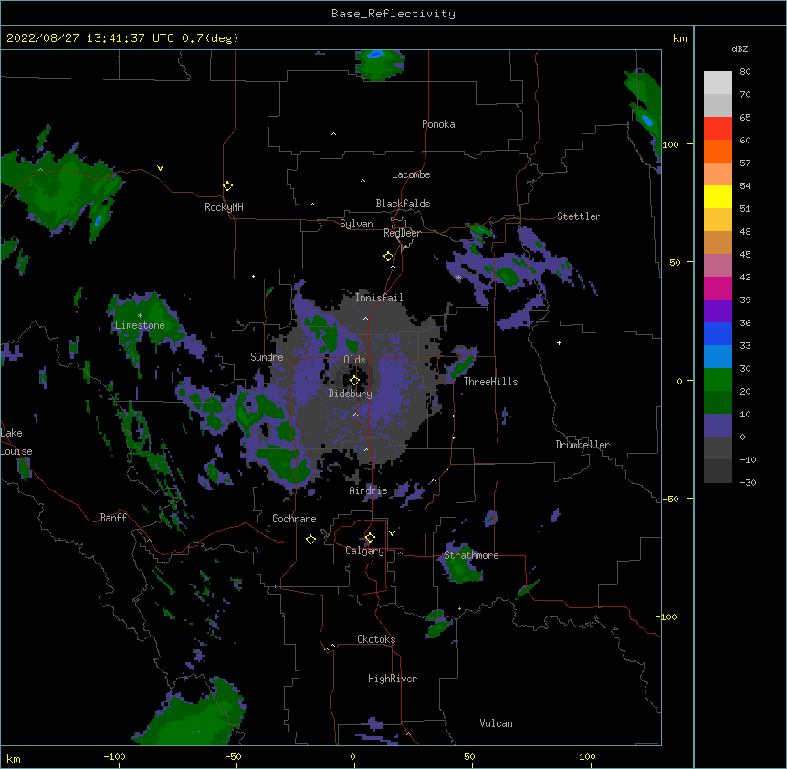
Task: Click the Vulcan city label
Action: point(496,723)
